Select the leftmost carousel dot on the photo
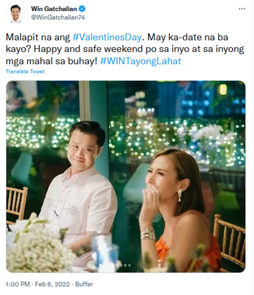Viewport: 254px width, 295px height. pos(117,265)
